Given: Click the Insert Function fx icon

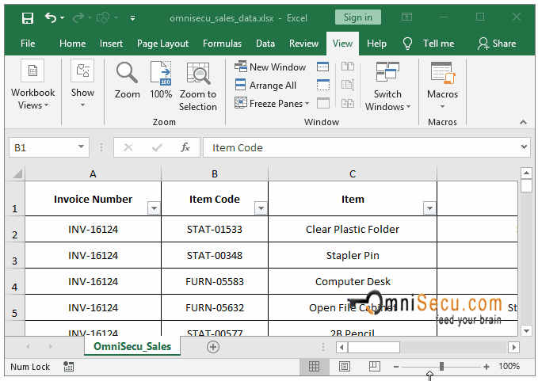Looking at the screenshot, I should click(x=185, y=147).
